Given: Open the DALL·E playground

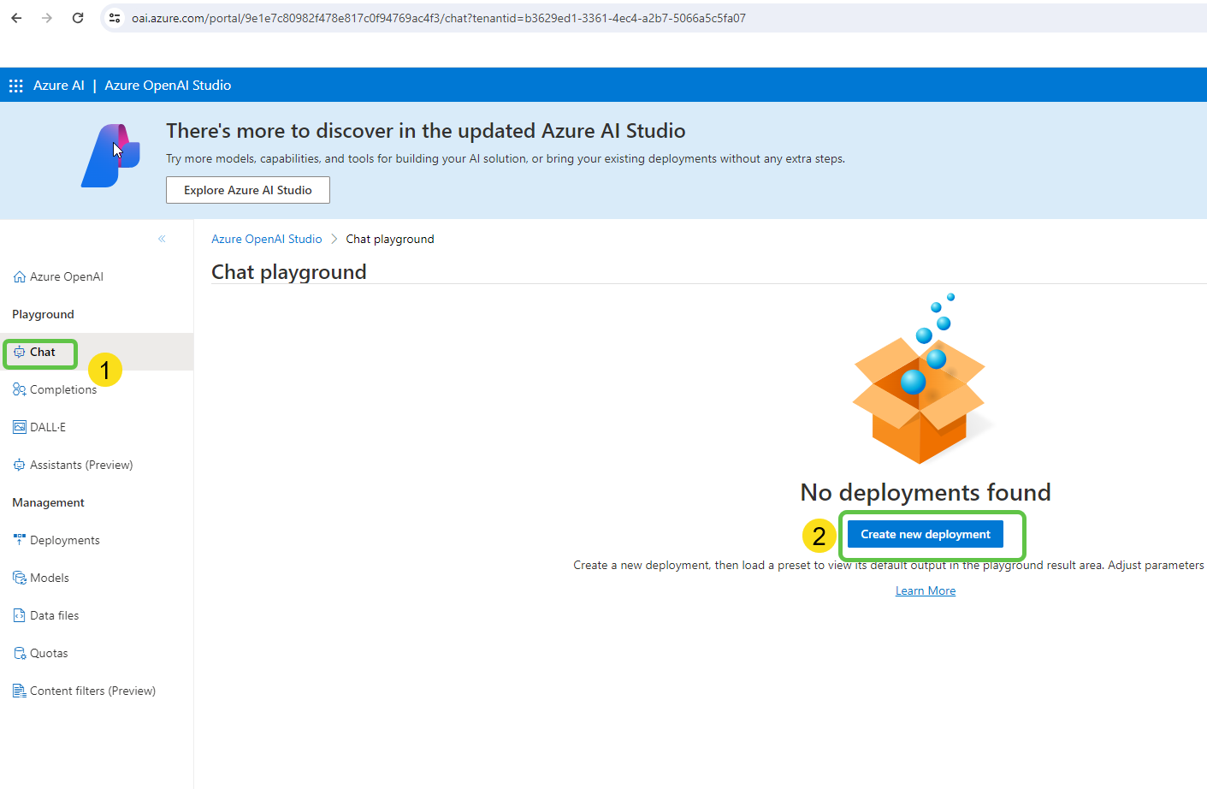Looking at the screenshot, I should coord(48,427).
